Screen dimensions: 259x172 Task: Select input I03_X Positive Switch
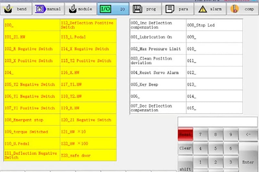32,61
